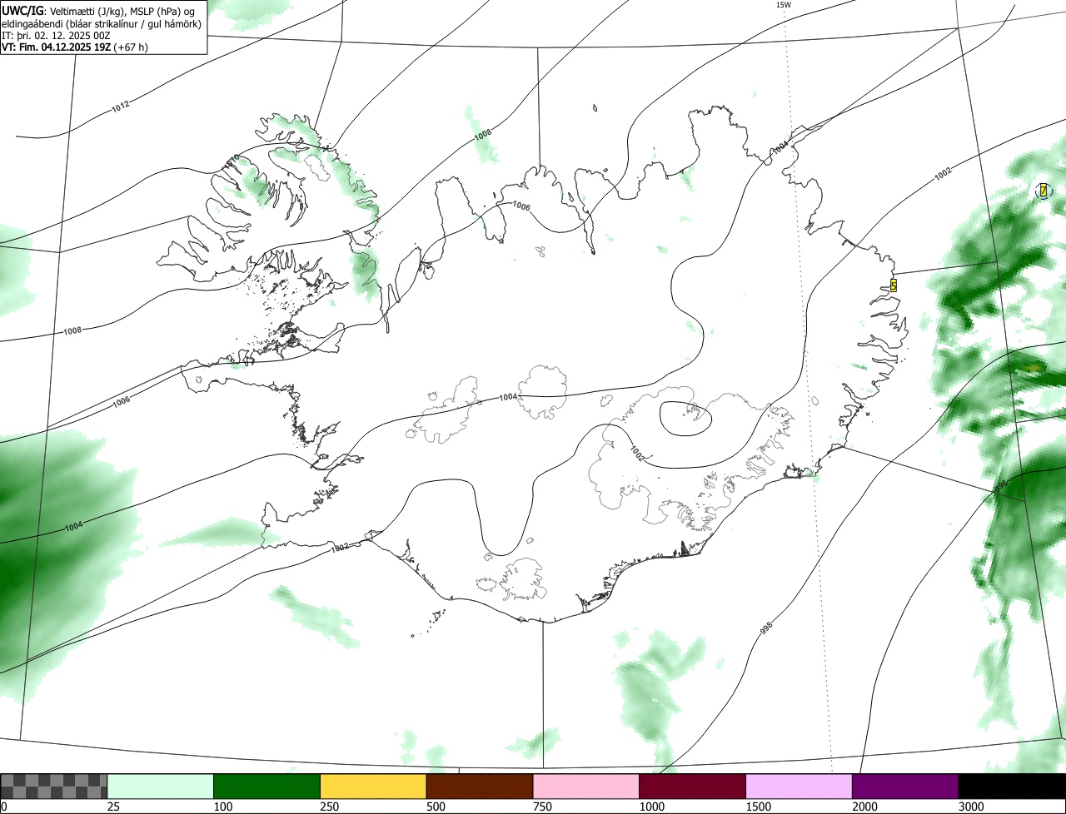Click the legend value 2000
The width and height of the screenshot is (1066, 814).
pos(865,807)
